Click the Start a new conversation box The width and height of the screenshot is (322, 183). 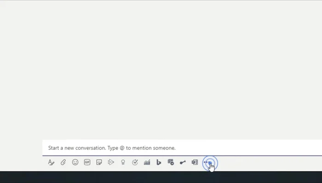tap(182, 148)
